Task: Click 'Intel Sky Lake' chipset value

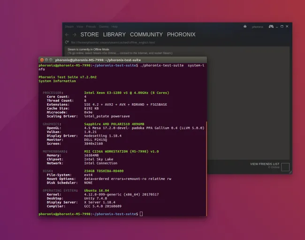Action: (99, 159)
